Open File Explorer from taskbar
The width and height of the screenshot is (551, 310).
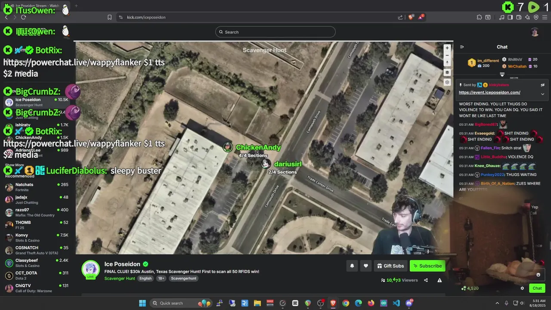click(257, 303)
